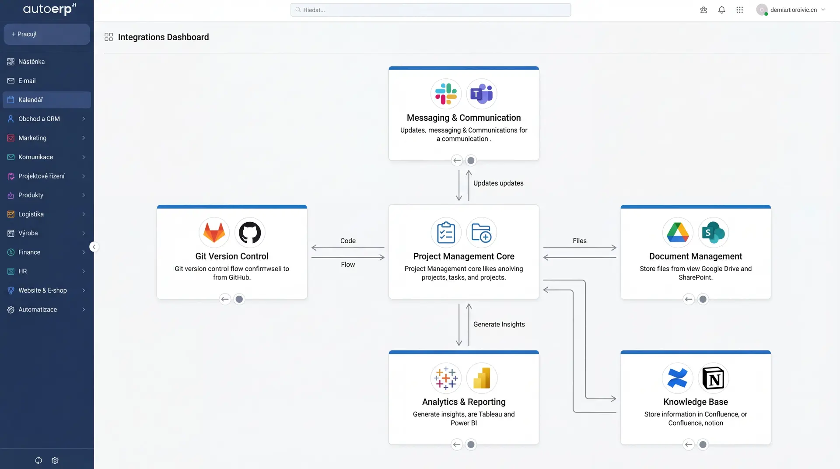Click the Messaging & Communication title

[464, 118]
